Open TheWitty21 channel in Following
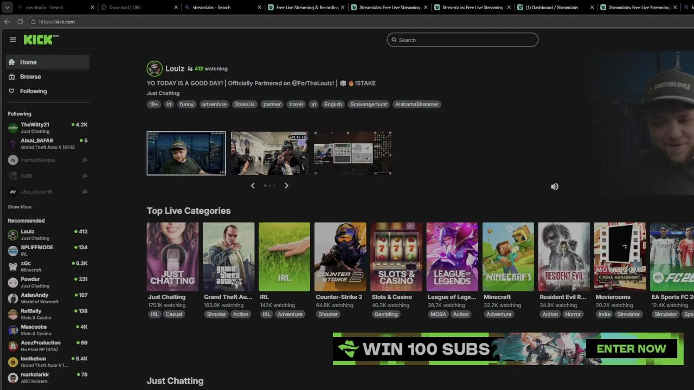This screenshot has width=694, height=390. coord(48,128)
